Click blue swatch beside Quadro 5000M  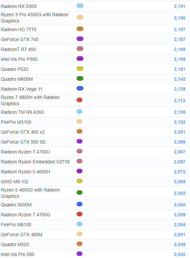pyautogui.click(x=79, y=204)
